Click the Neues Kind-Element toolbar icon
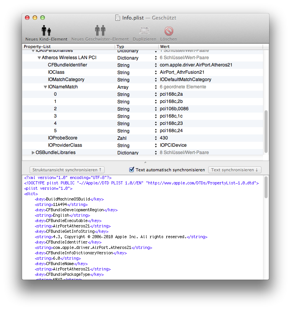This screenshot has width=291, height=310. click(x=46, y=31)
